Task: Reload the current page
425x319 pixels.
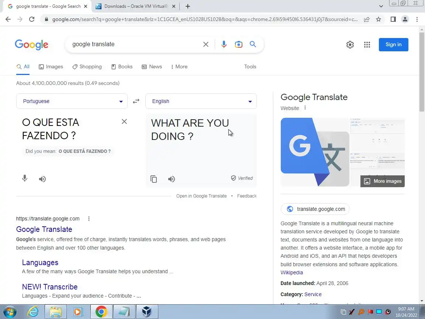Action: [x=32, y=19]
